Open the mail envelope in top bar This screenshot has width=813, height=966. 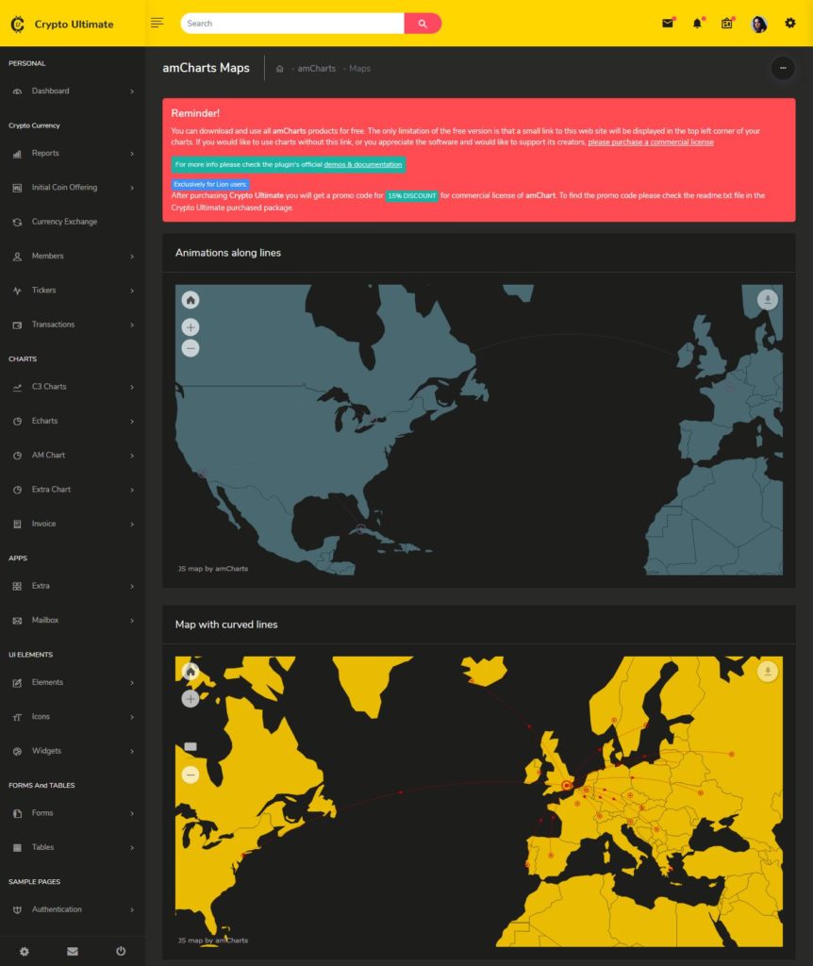(668, 24)
